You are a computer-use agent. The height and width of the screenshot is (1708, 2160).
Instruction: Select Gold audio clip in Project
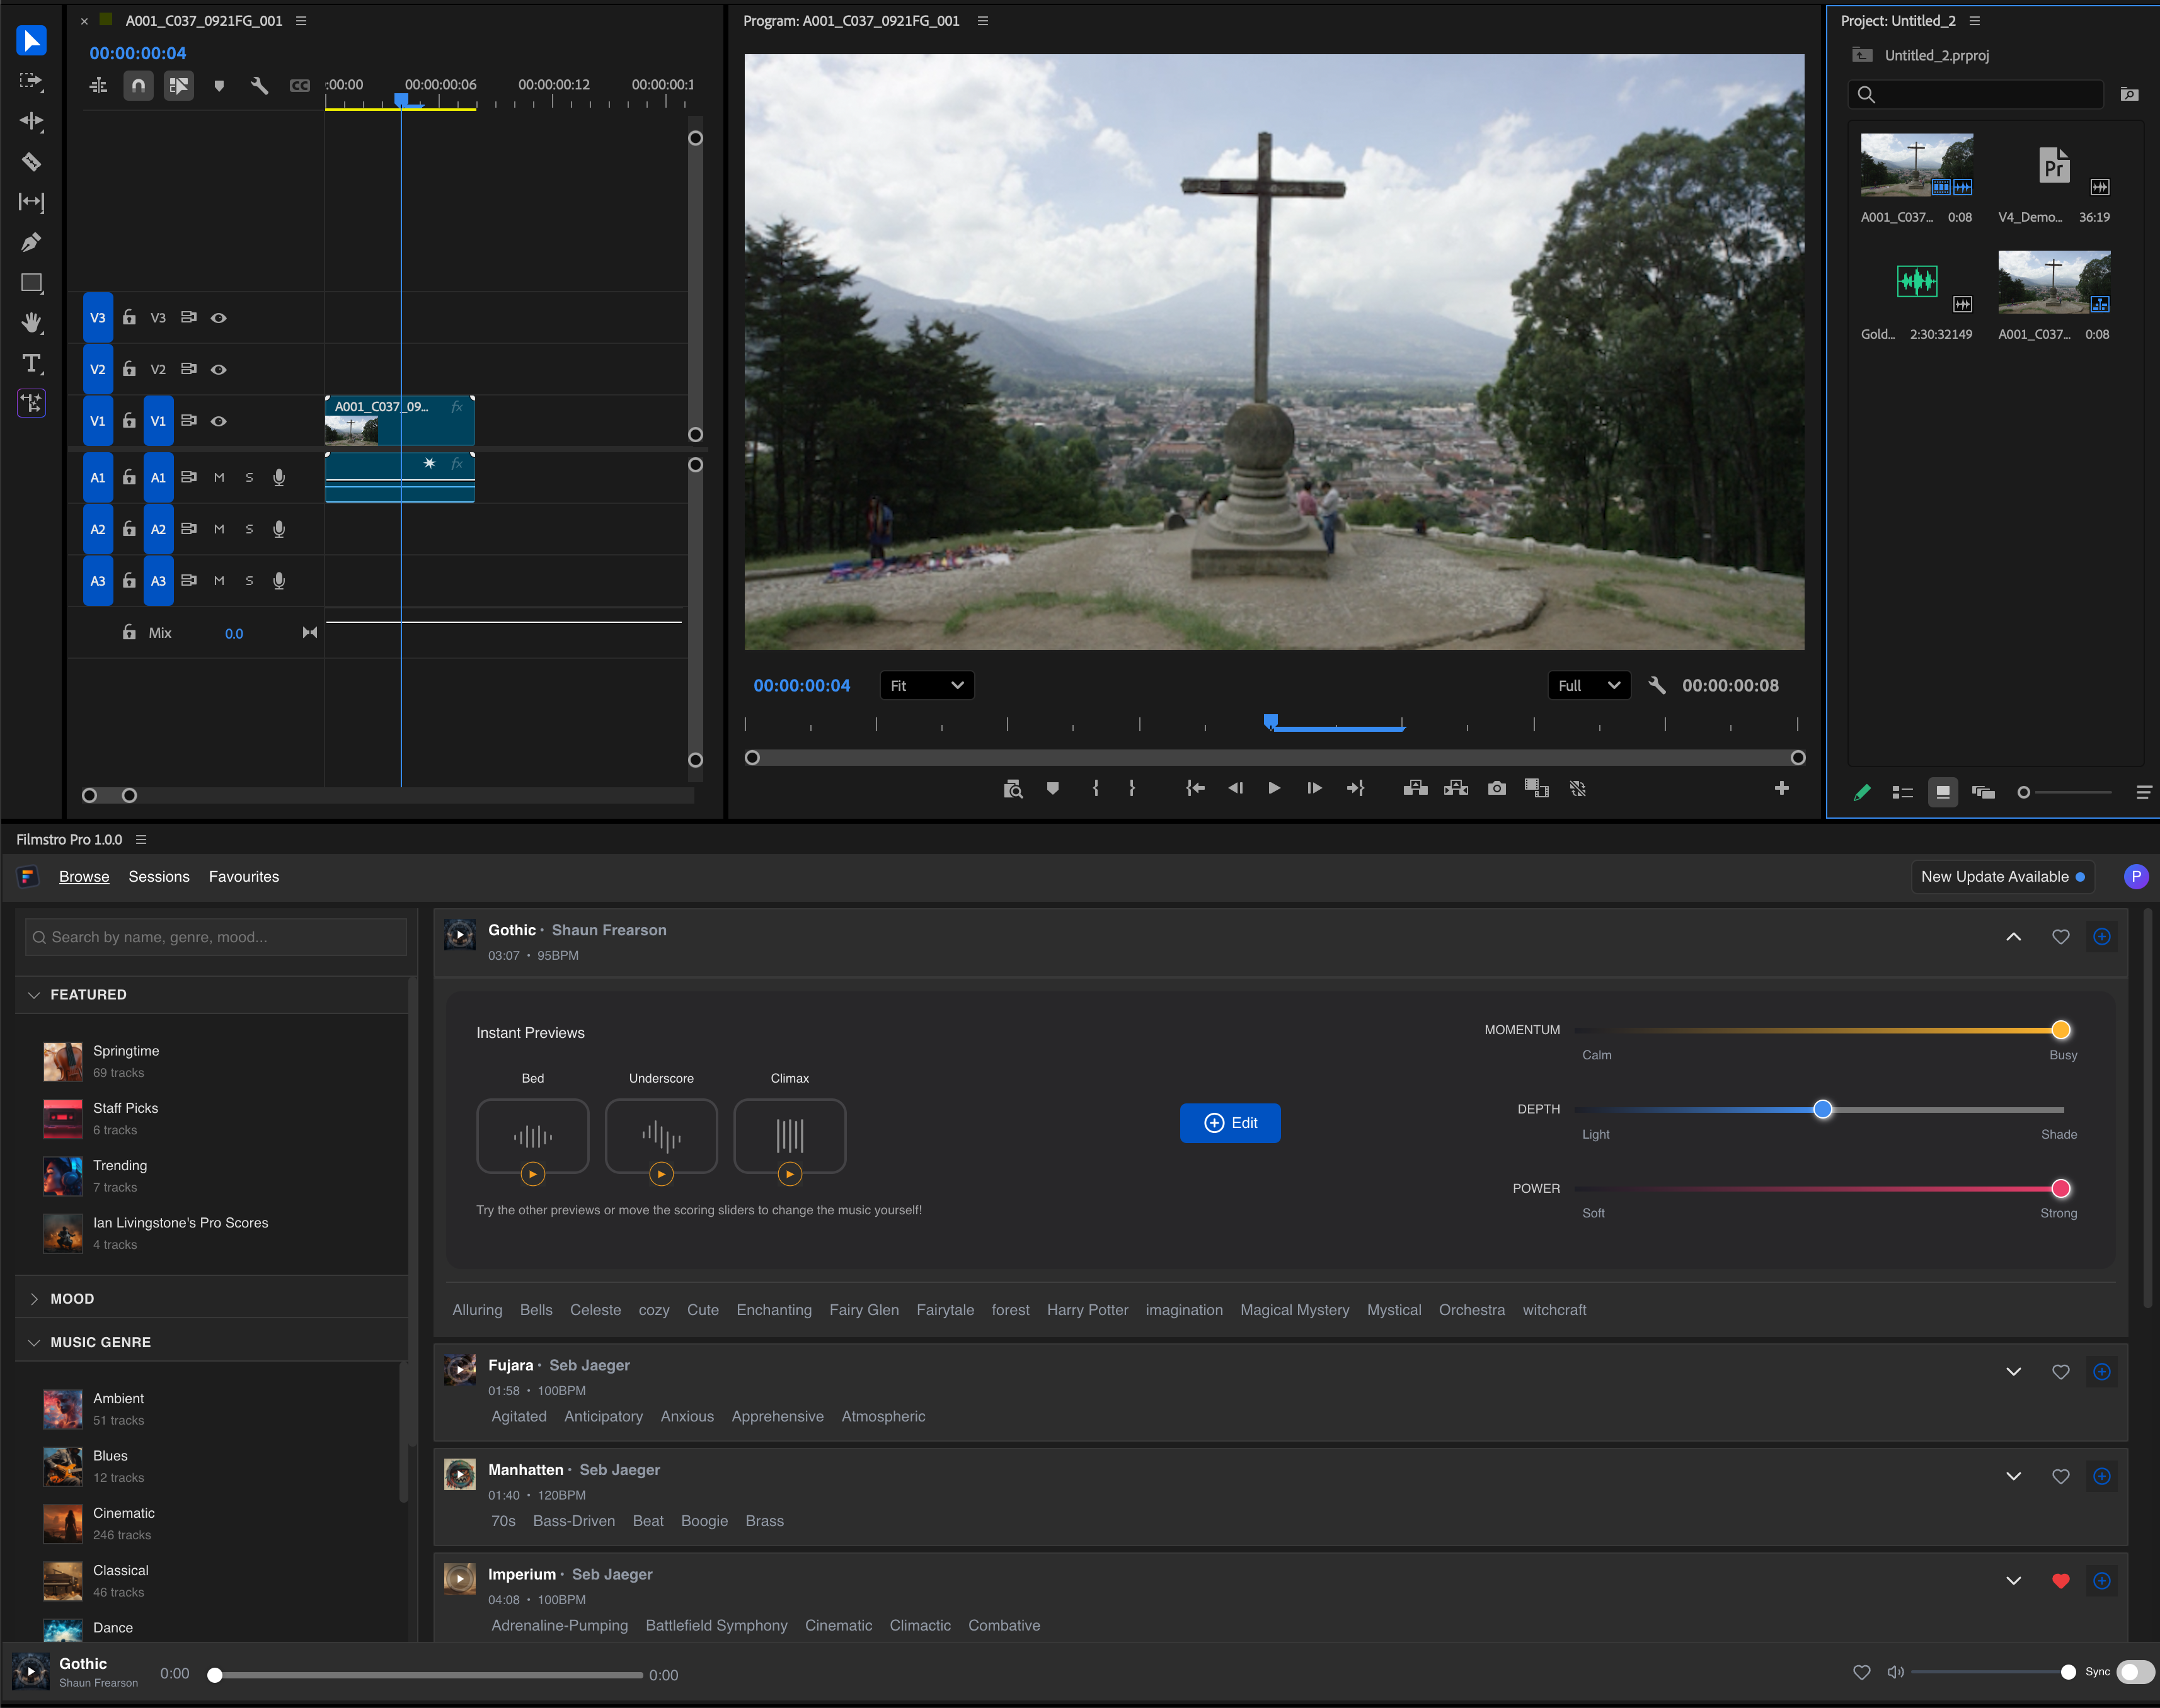pos(1916,282)
